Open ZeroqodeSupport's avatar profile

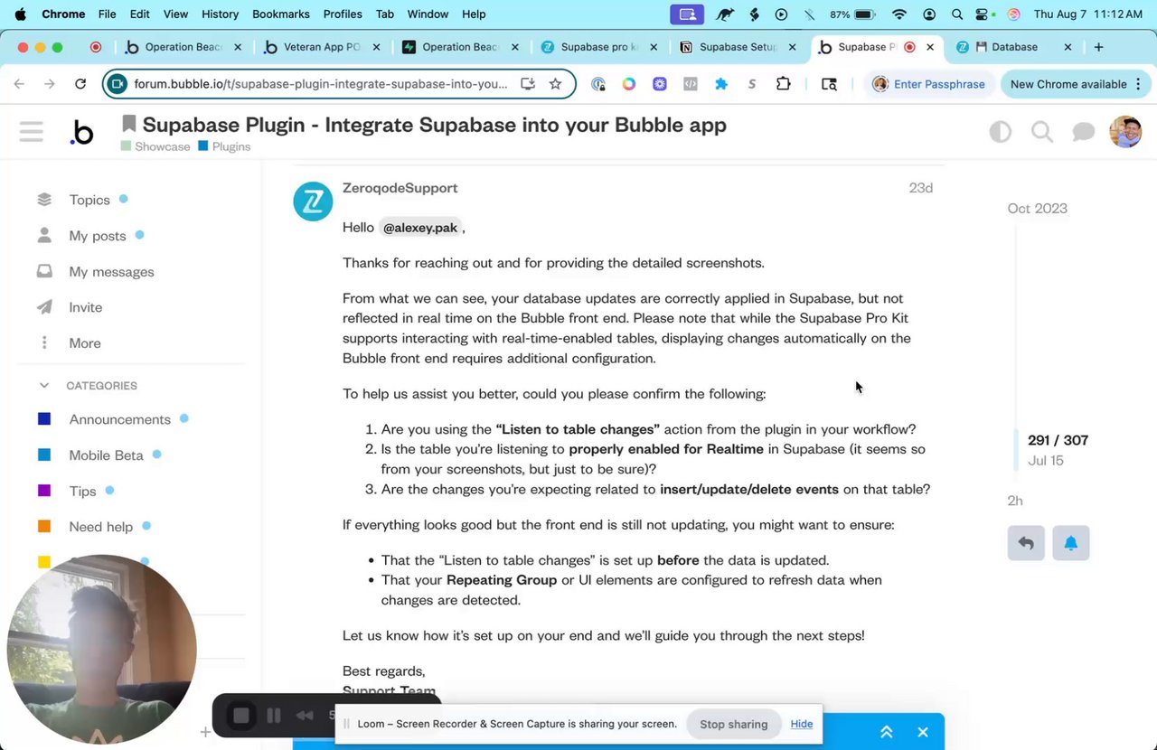(x=313, y=202)
